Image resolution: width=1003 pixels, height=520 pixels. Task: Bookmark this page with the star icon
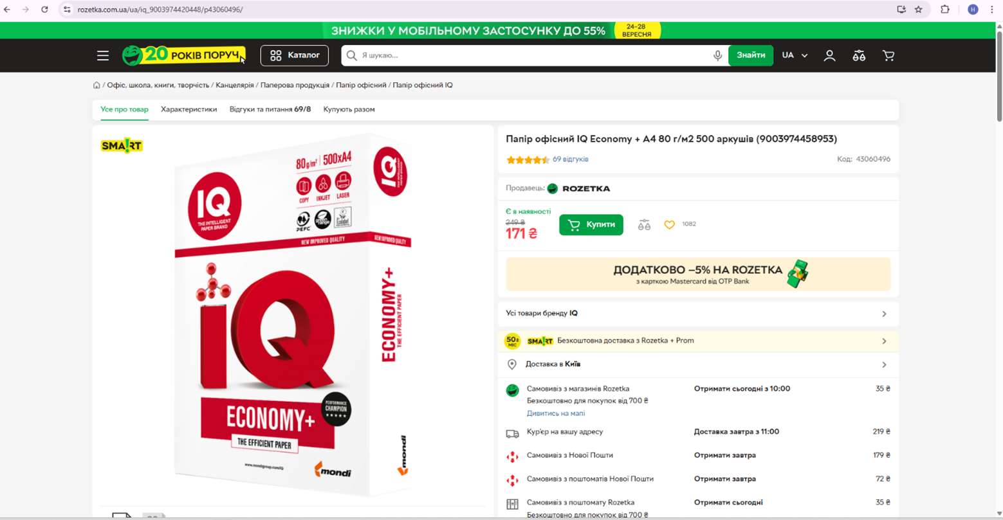coord(919,10)
